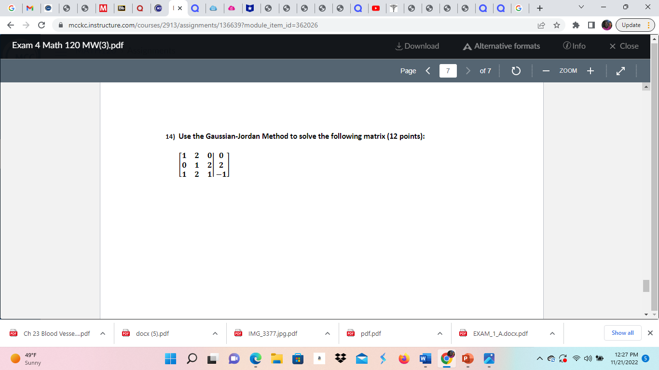This screenshot has height=370, width=659.
Task: Bookmark this page with the star icon
Action: tap(557, 25)
